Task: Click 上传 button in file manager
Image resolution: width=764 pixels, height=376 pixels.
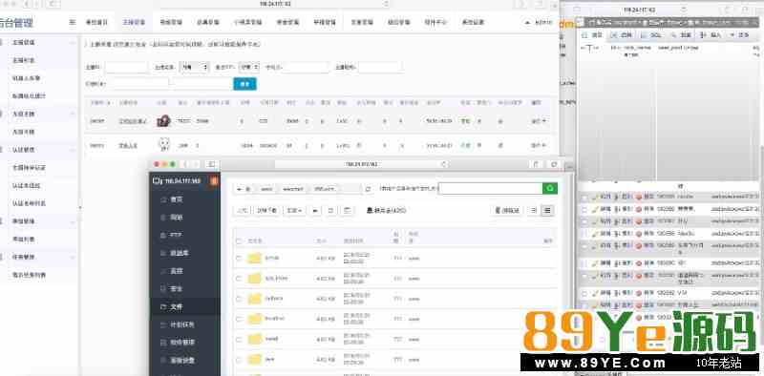Action: point(243,210)
